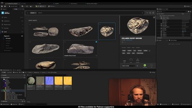Add a new collection with plus icon
This screenshot has height=108, width=192.
pyautogui.click(x=22, y=101)
